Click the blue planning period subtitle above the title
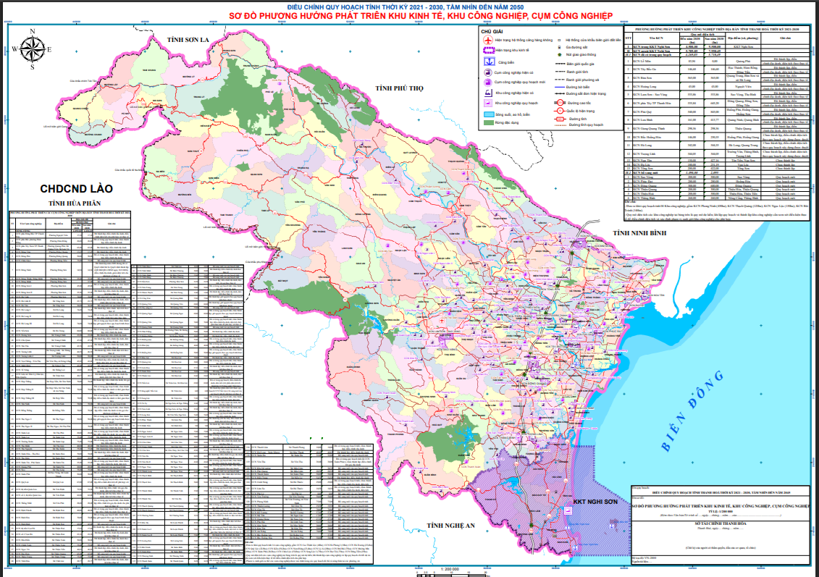 (406, 7)
